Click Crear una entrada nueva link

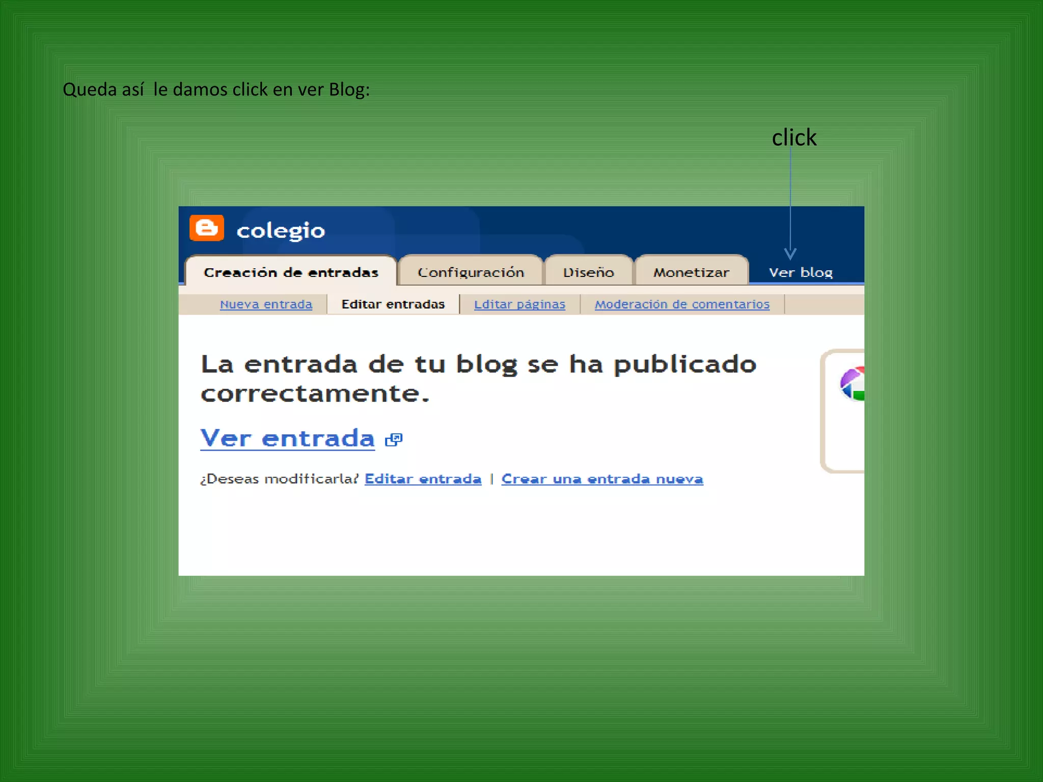[x=602, y=479]
